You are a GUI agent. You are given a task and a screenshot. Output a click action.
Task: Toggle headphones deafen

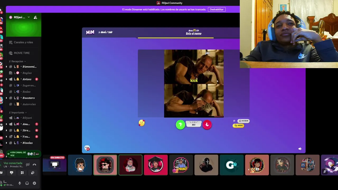[x=27, y=183]
